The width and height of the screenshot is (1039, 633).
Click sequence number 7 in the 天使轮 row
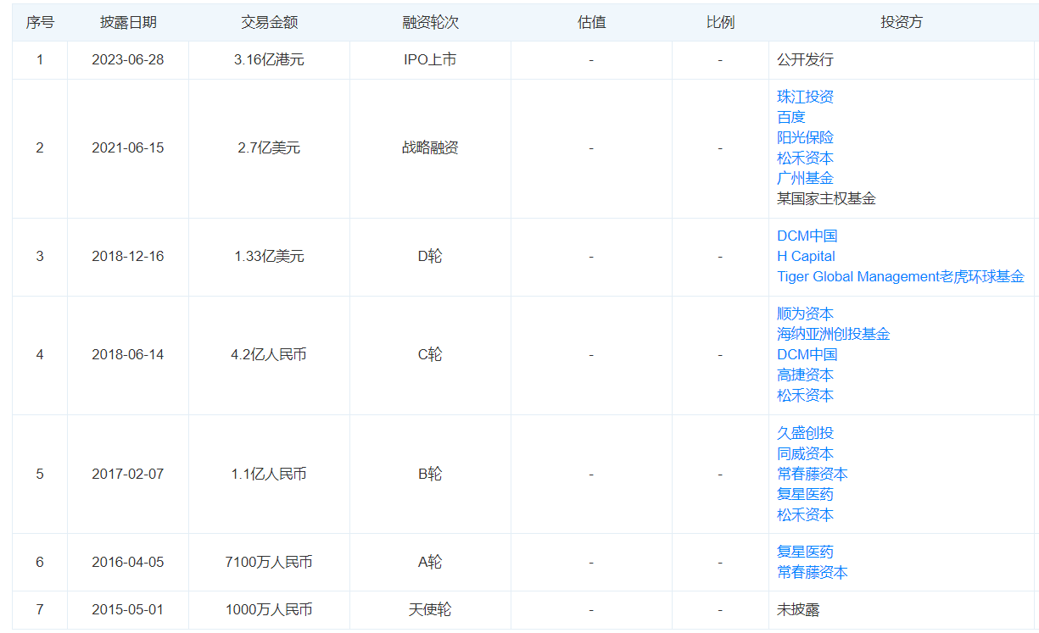click(x=40, y=610)
